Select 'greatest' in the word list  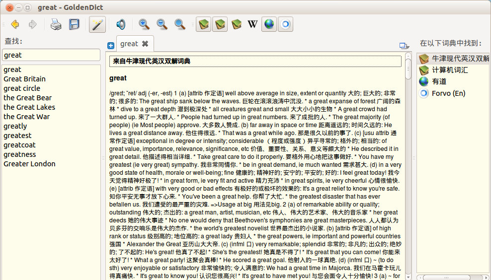pos(51,136)
